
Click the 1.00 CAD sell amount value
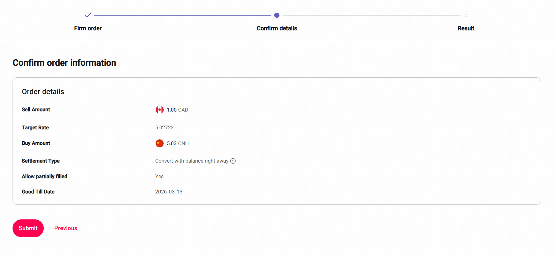[177, 110]
